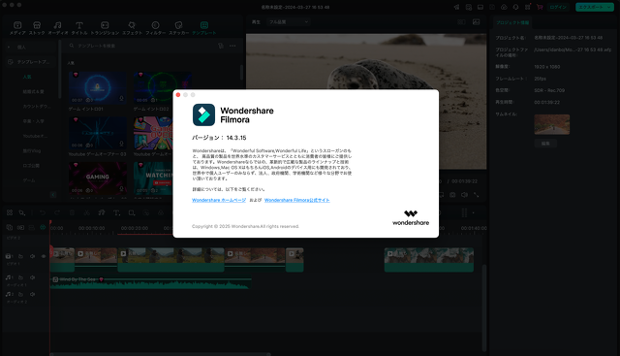Screen dimensions: 620x356
Task: Click the redo icon in timeline toolbar
Action: pyautogui.click(x=57, y=213)
